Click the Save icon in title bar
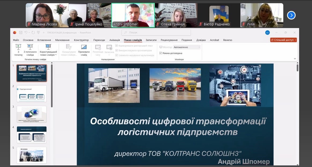 pyautogui.click(x=21, y=33)
